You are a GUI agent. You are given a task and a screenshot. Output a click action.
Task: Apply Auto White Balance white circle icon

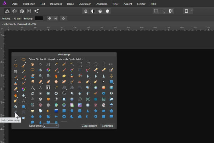(x=108, y=11)
